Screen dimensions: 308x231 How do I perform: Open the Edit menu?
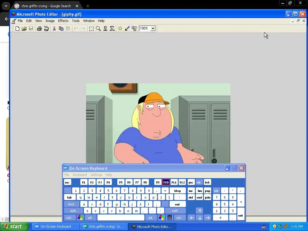29,21
